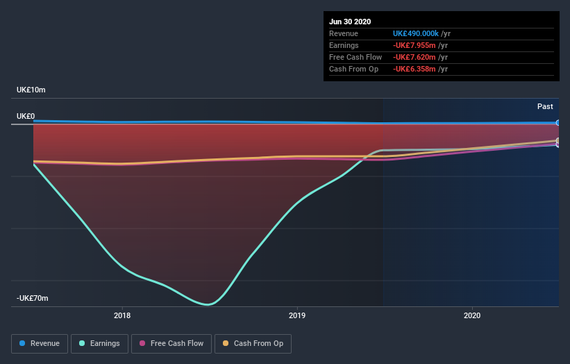Click the Past region label
The width and height of the screenshot is (570, 364).
(545, 106)
